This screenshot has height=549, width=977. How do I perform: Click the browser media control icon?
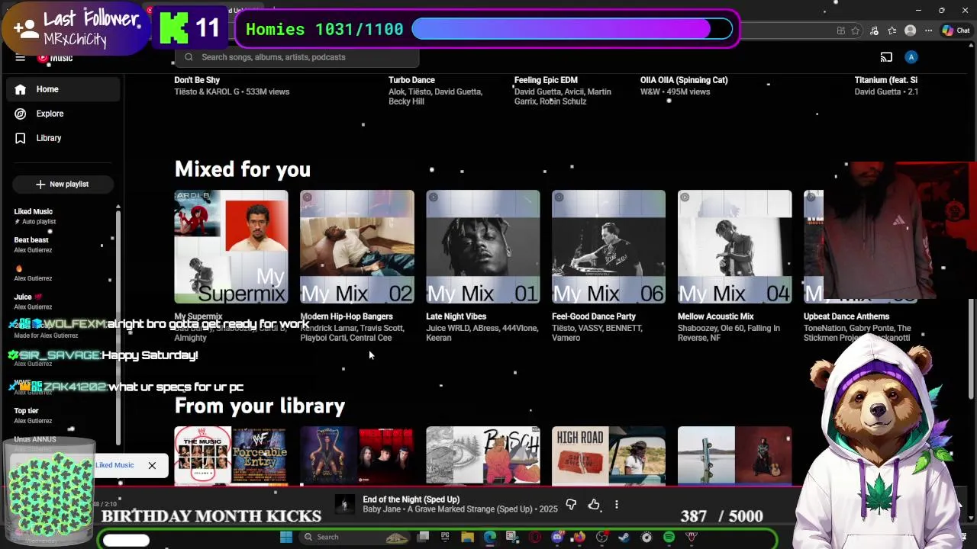click(x=874, y=30)
